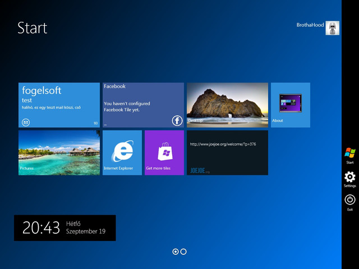The width and height of the screenshot is (359, 269).
Task: Select the second page indicator dot
Action: [x=183, y=252]
